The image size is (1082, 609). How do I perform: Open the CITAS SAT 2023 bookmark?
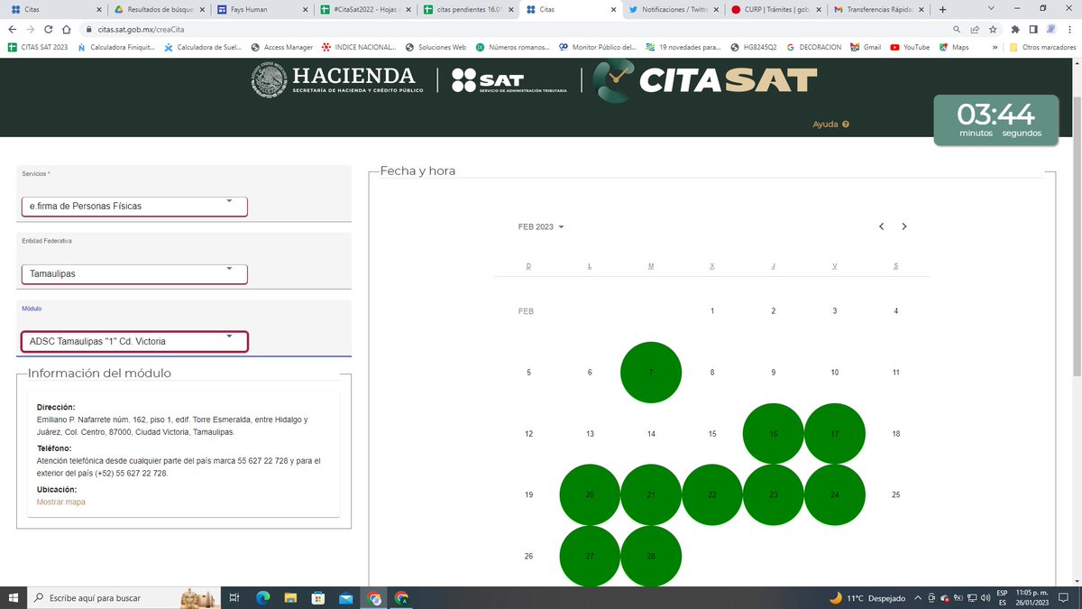(x=37, y=47)
